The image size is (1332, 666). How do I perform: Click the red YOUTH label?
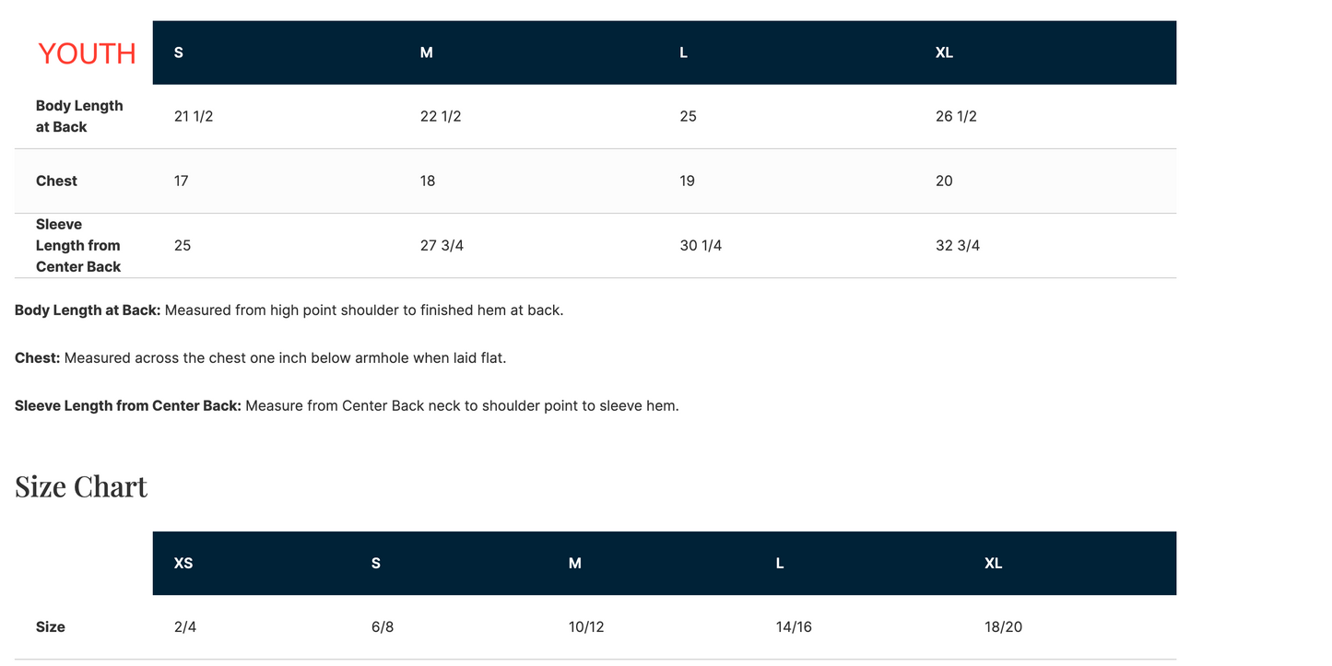tap(87, 53)
